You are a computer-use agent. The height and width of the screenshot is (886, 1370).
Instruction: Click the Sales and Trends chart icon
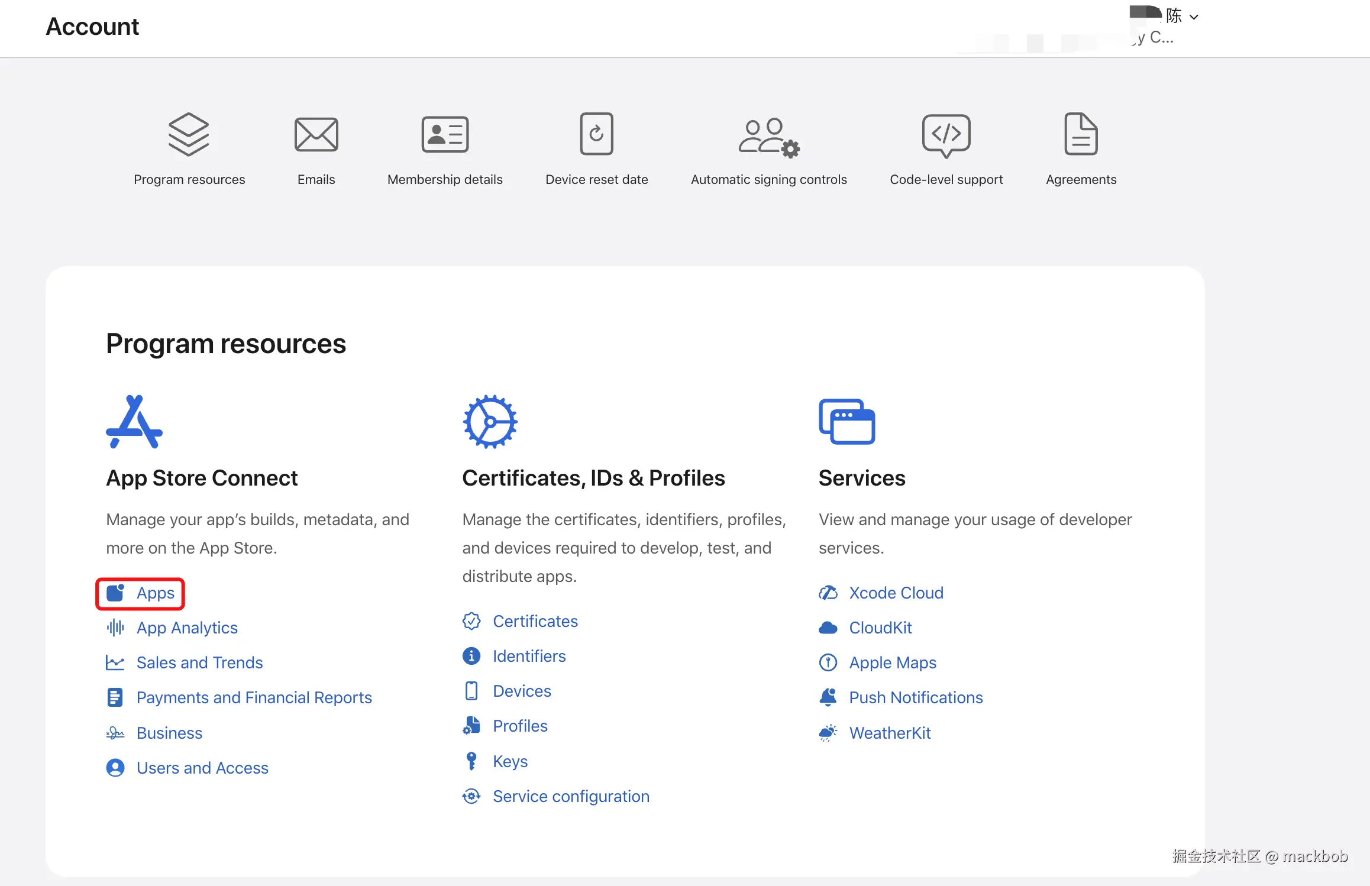click(x=115, y=662)
